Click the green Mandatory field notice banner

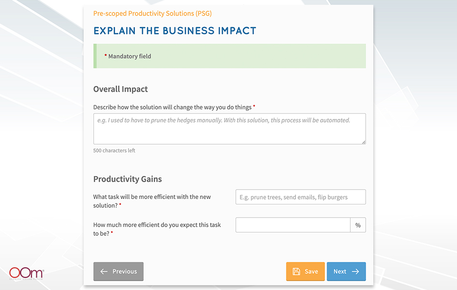click(x=230, y=56)
